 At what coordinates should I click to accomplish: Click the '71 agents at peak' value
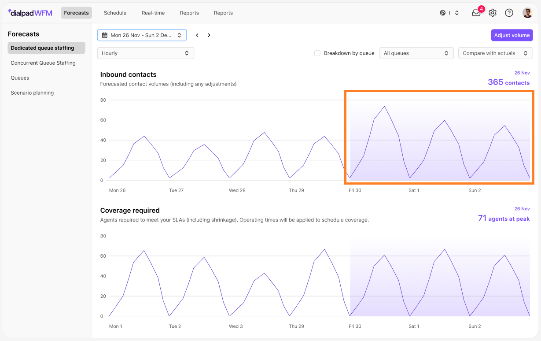click(504, 218)
